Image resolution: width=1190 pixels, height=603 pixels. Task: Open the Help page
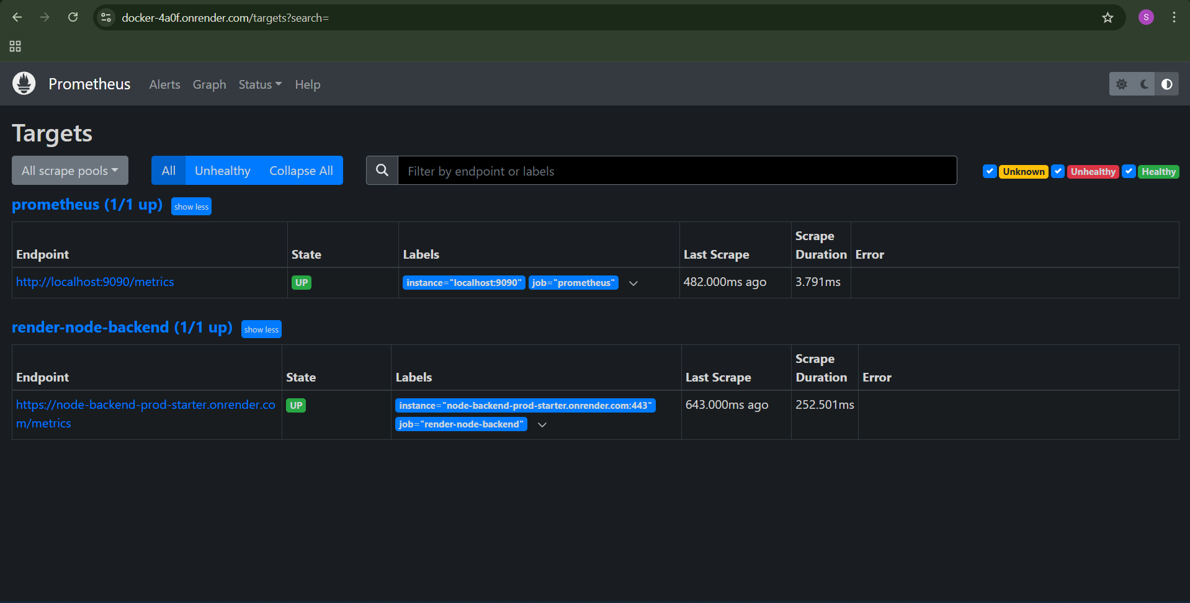307,84
